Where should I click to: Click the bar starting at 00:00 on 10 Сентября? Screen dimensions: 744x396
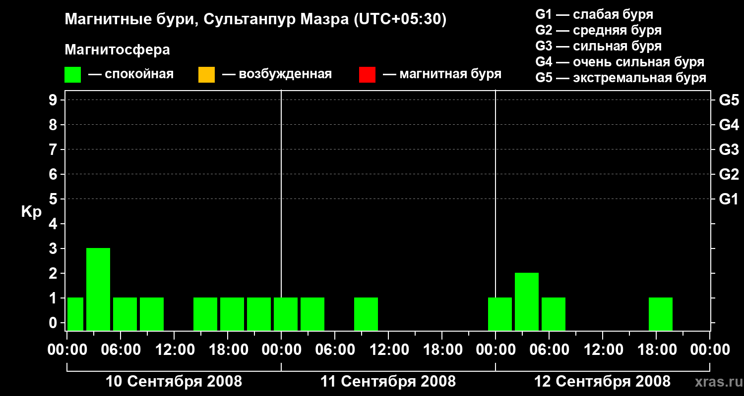click(x=75, y=314)
